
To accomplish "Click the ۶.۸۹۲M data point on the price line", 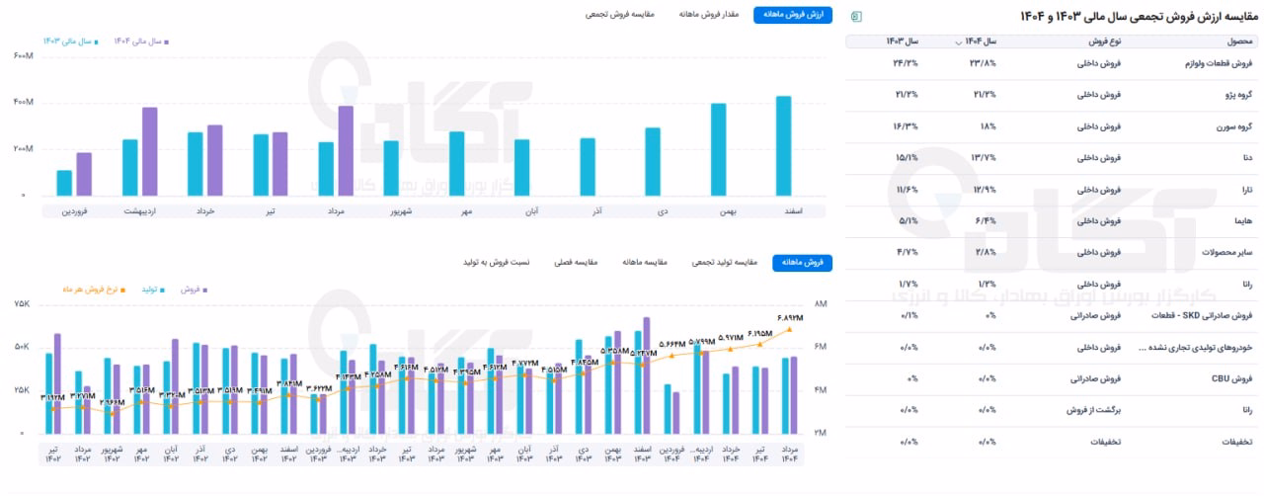I will [x=789, y=330].
